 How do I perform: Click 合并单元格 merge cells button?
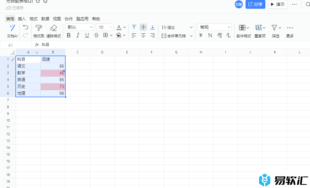click(174, 36)
